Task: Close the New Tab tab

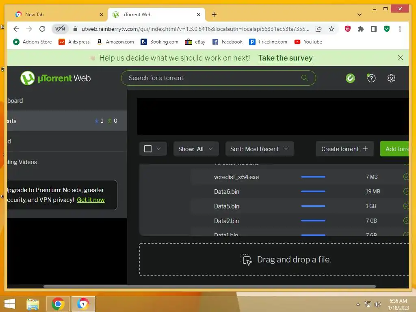Action: point(101,15)
